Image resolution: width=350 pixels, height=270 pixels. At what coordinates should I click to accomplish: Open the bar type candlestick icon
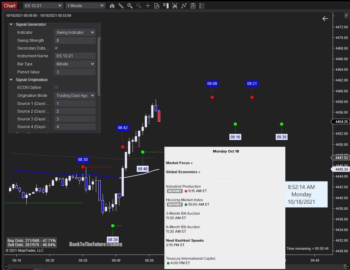click(x=112, y=6)
